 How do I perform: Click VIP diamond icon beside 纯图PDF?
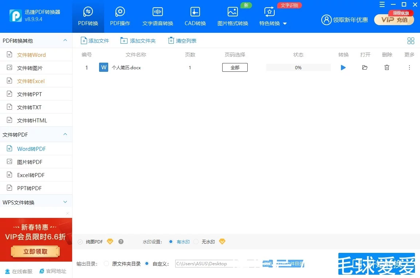click(x=110, y=242)
